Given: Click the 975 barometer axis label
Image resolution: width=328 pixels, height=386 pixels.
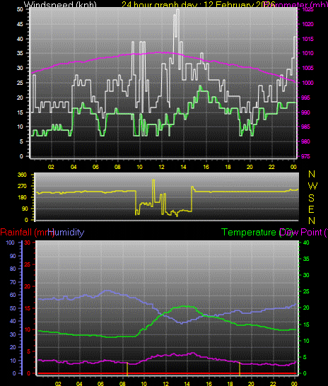Looking at the screenshot, I should pos(306,156).
